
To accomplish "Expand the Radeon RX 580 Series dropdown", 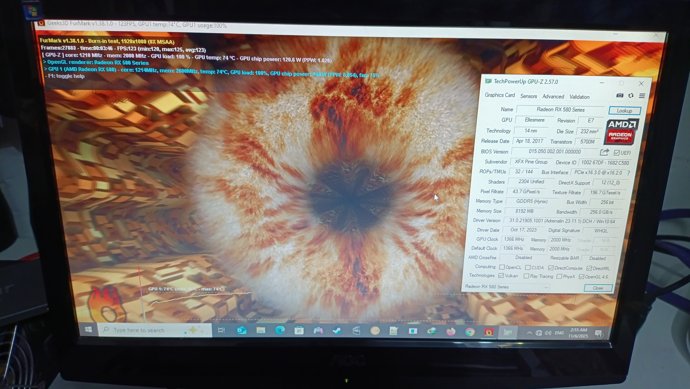I will tap(546, 287).
